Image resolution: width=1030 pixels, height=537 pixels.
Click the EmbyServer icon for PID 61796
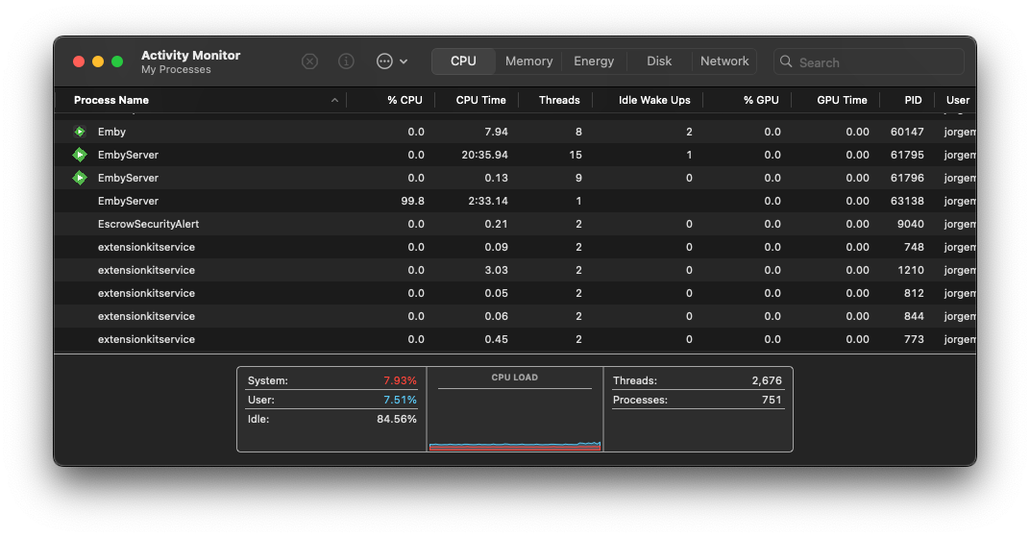pyautogui.click(x=80, y=178)
